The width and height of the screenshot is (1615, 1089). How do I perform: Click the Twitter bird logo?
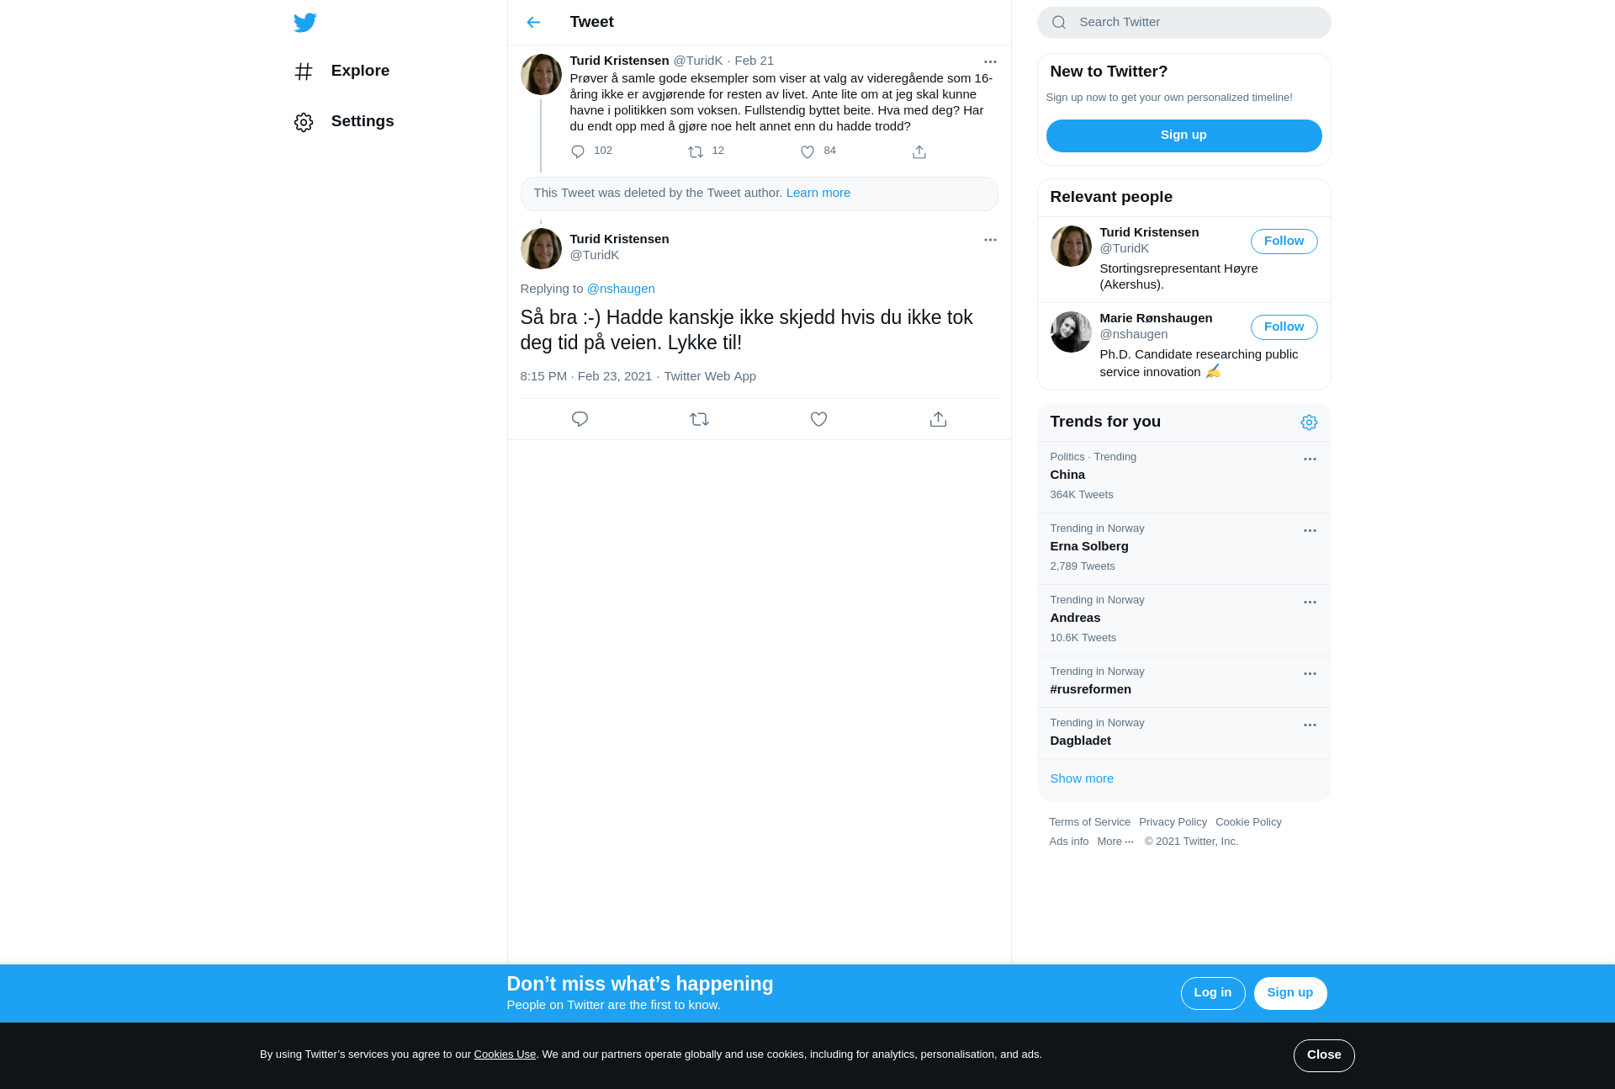(x=305, y=23)
